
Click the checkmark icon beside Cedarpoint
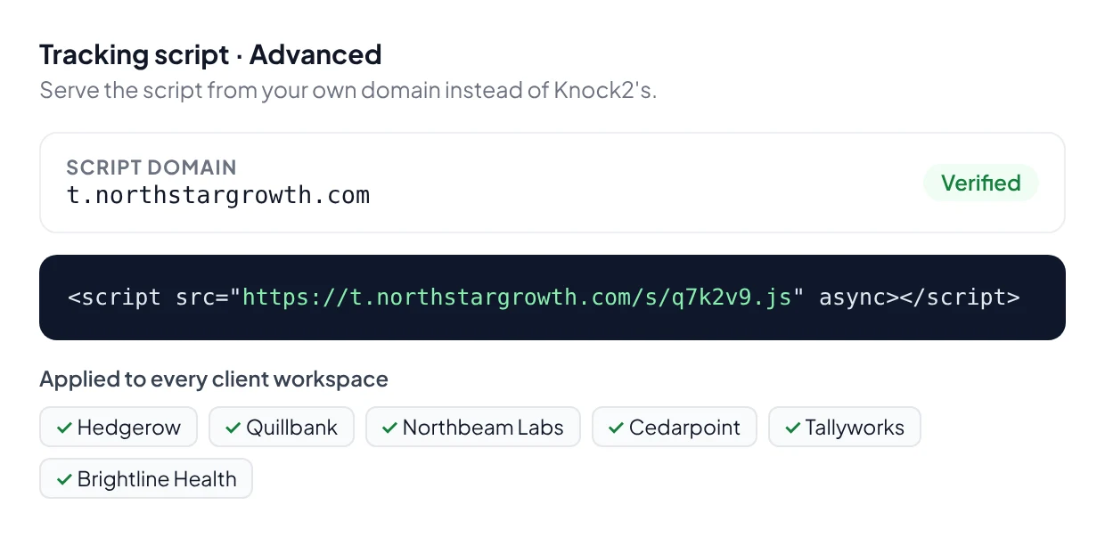pos(617,428)
